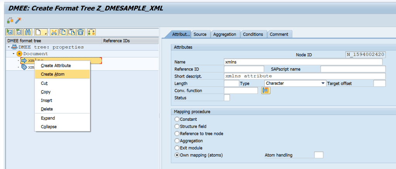The image size is (396, 169).
Task: Switch to the Aggregation tab
Action: [x=225, y=34]
